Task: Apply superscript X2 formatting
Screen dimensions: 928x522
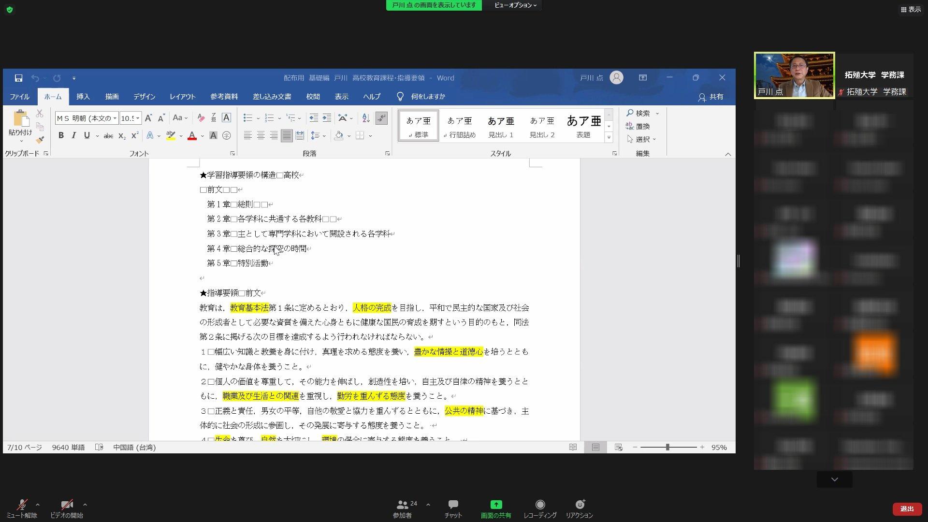Action: [135, 136]
